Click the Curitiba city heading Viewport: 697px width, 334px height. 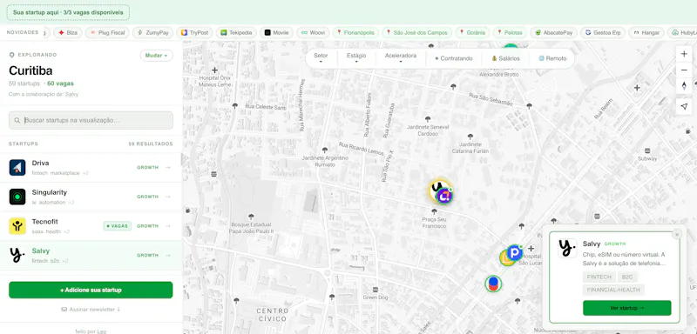pyautogui.click(x=30, y=70)
